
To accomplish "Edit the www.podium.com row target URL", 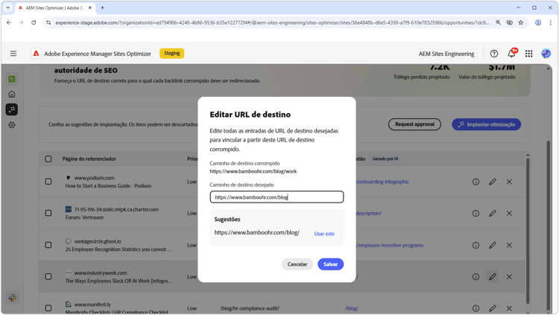I will 493,182.
